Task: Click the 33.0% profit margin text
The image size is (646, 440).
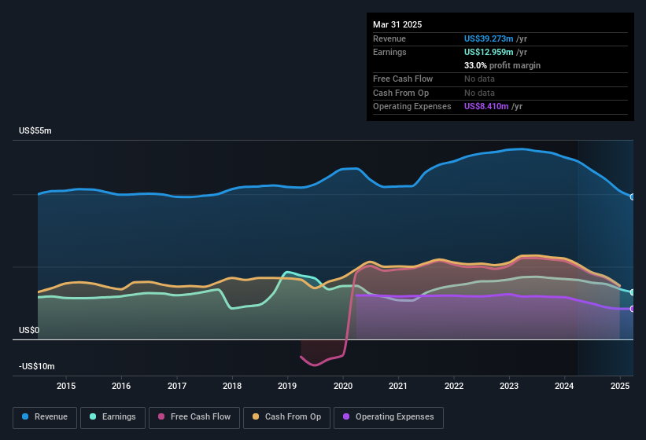Action: pyautogui.click(x=502, y=65)
